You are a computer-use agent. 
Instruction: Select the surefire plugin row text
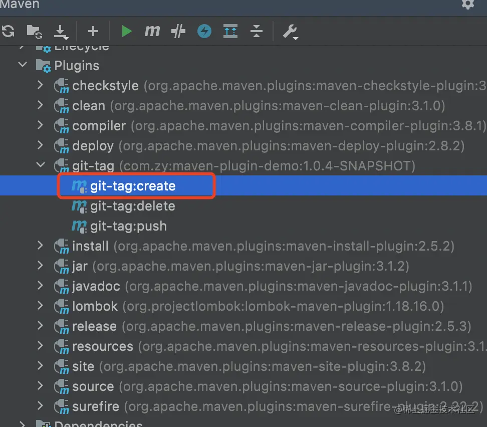[278, 406]
